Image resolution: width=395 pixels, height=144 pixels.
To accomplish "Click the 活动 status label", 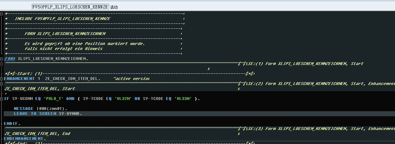I will tap(114, 7).
